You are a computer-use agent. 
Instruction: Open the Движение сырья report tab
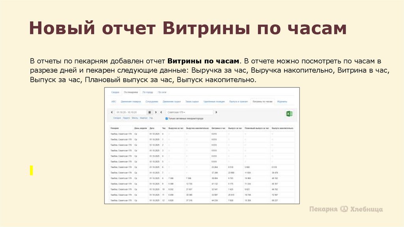click(x=172, y=102)
